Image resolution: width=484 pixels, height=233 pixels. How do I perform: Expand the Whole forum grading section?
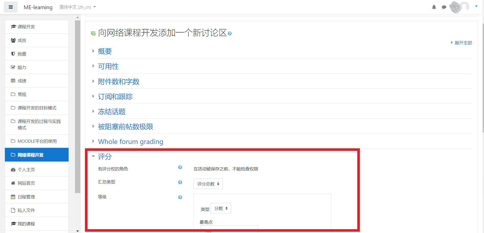pos(131,142)
